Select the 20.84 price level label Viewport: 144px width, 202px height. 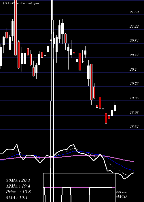134,41
